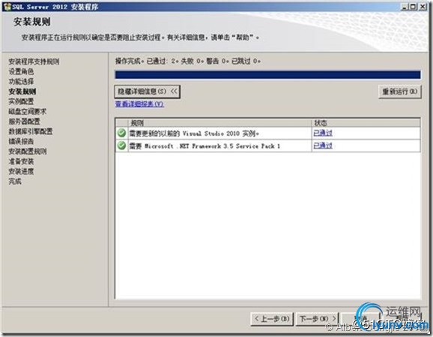Select 准备安装 step in sidebar
Screen dimensions: 433x337
[21, 161]
